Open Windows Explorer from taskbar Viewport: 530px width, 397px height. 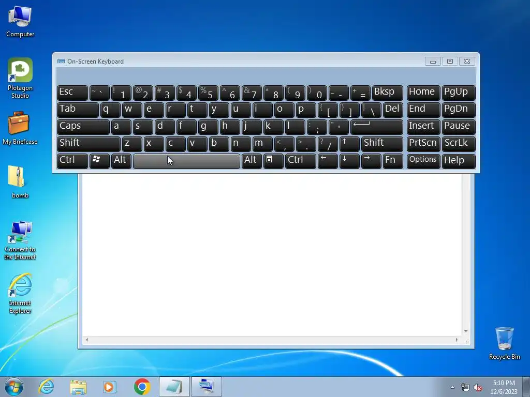click(78, 387)
